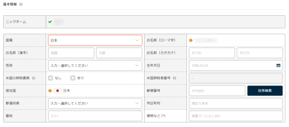Click orange warning icon next to お名前（ローマ字）
This screenshot has width=289, height=127.
click(191, 40)
